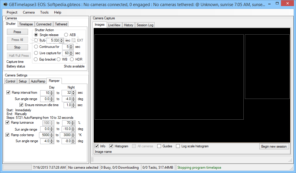Screen dimensions: 296x173
Task: Click the Press All button
Action: [x=17, y=40]
